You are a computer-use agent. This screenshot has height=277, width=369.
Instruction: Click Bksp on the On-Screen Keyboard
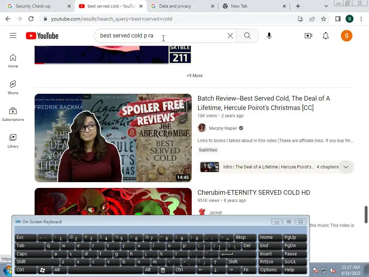click(x=245, y=237)
